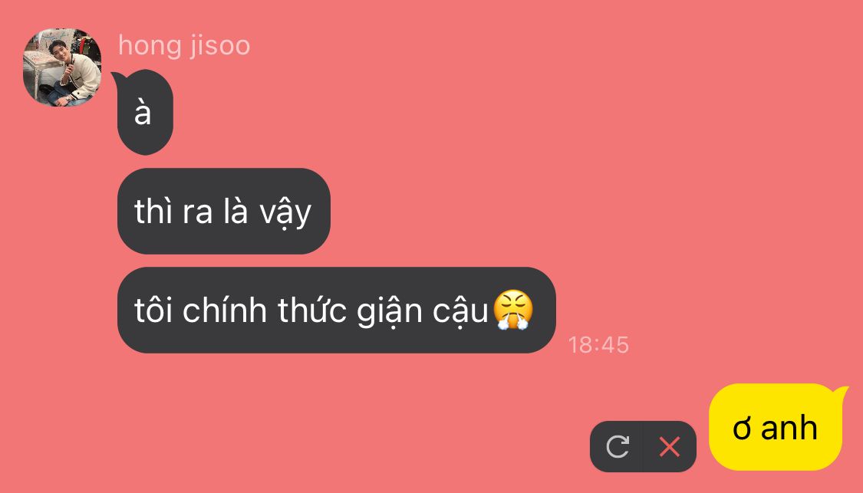Click the word 'anh' in the yellow bubble
The height and width of the screenshot is (493, 863).
(789, 428)
